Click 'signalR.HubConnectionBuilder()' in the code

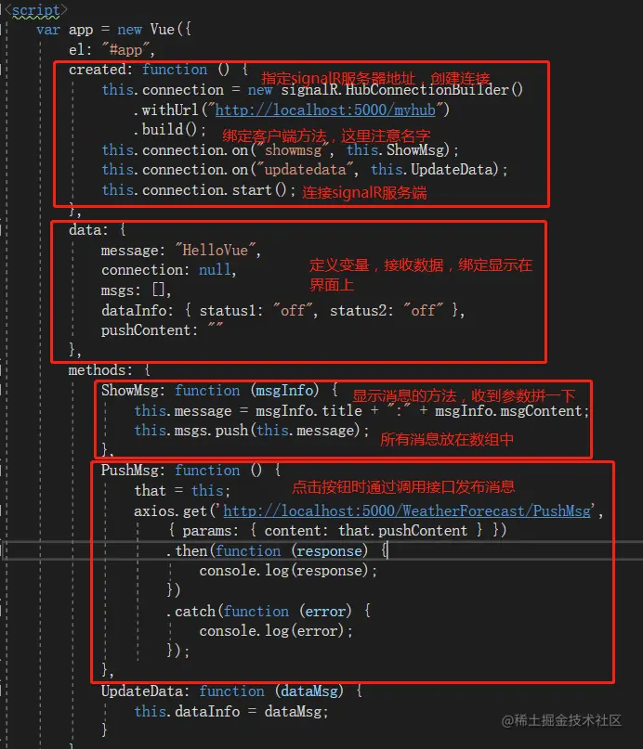(402, 90)
